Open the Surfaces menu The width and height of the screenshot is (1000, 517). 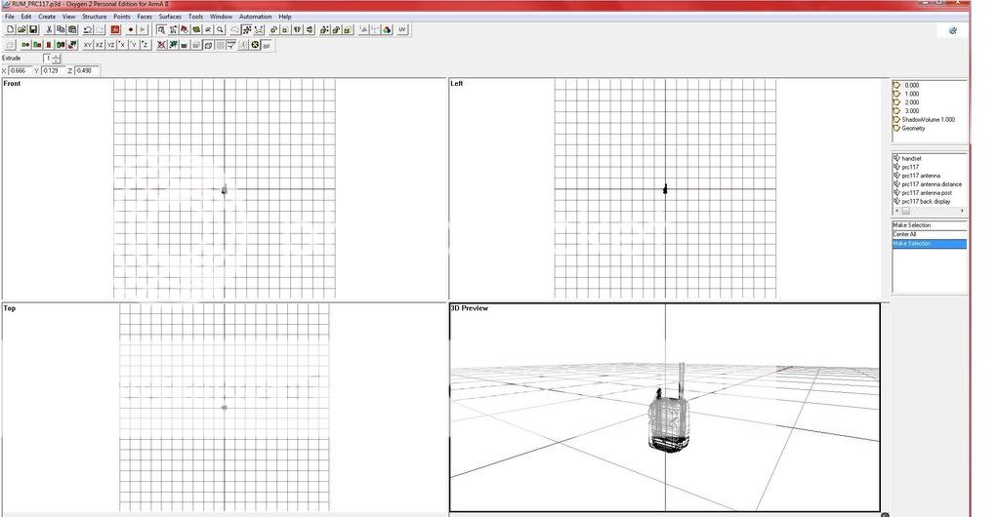(x=170, y=17)
